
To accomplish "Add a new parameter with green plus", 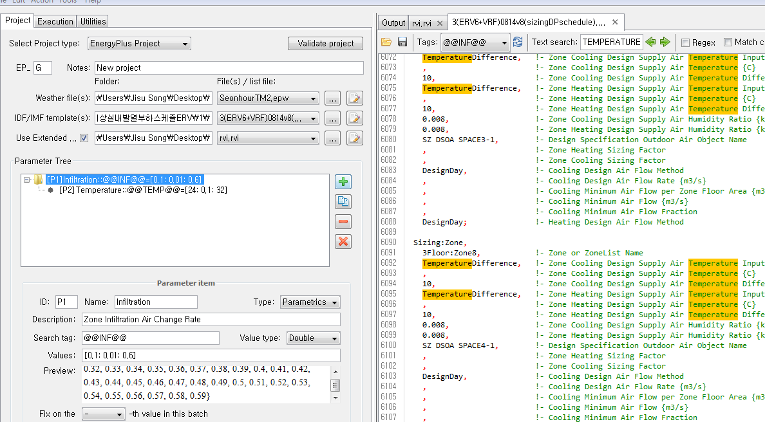I will (343, 182).
